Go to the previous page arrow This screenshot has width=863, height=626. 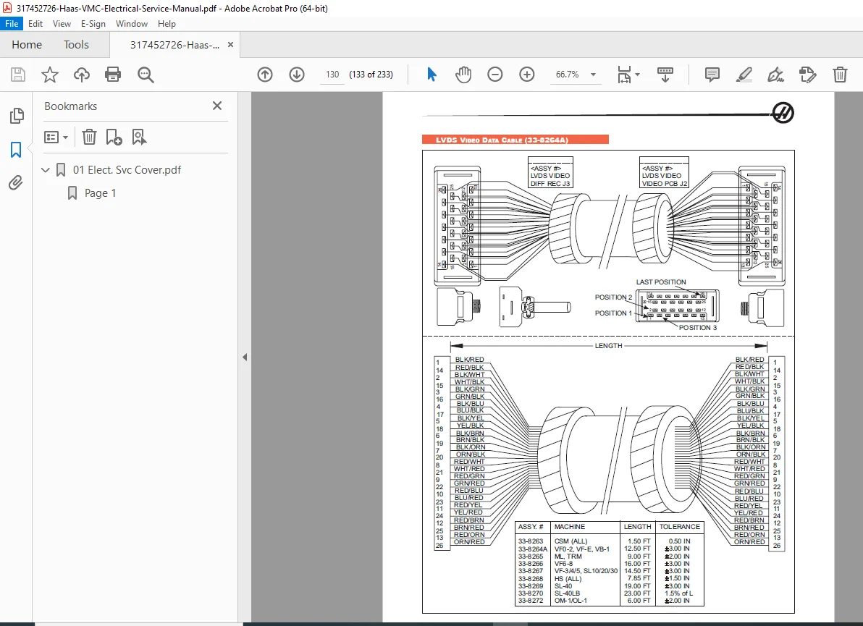265,75
